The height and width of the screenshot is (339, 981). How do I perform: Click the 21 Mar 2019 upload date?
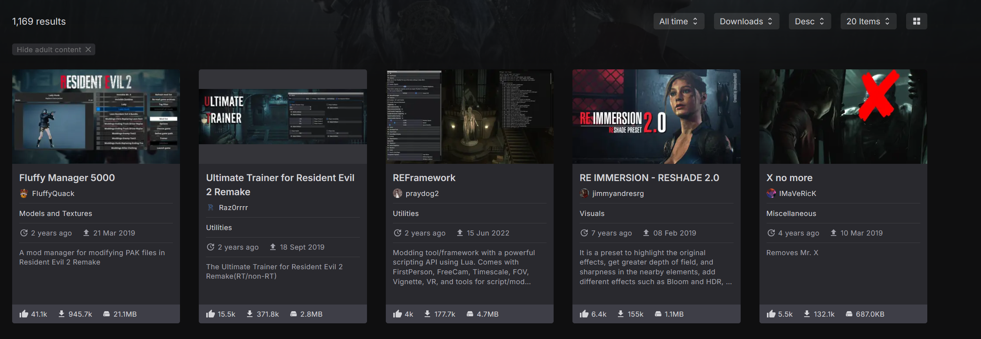click(x=114, y=233)
